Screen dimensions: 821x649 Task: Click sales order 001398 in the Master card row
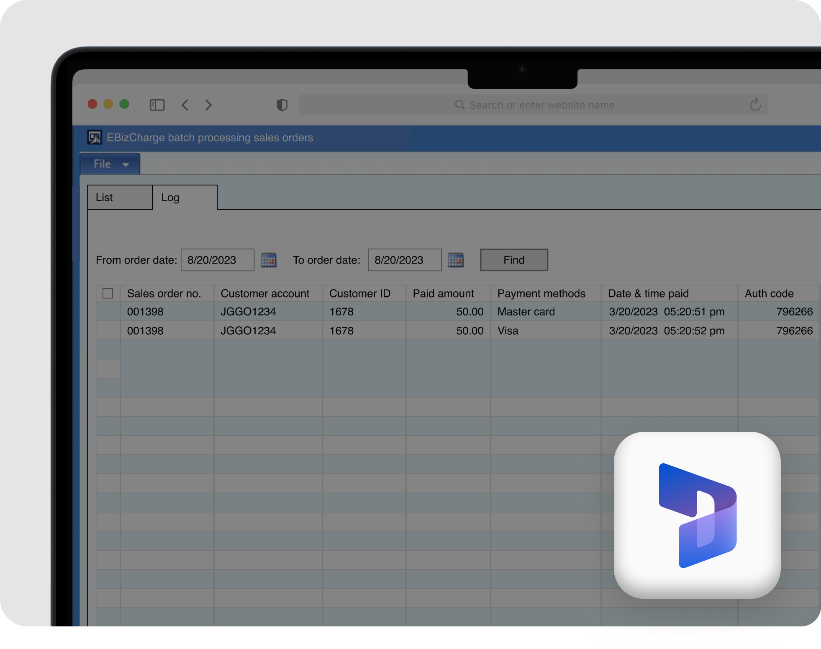click(167, 312)
